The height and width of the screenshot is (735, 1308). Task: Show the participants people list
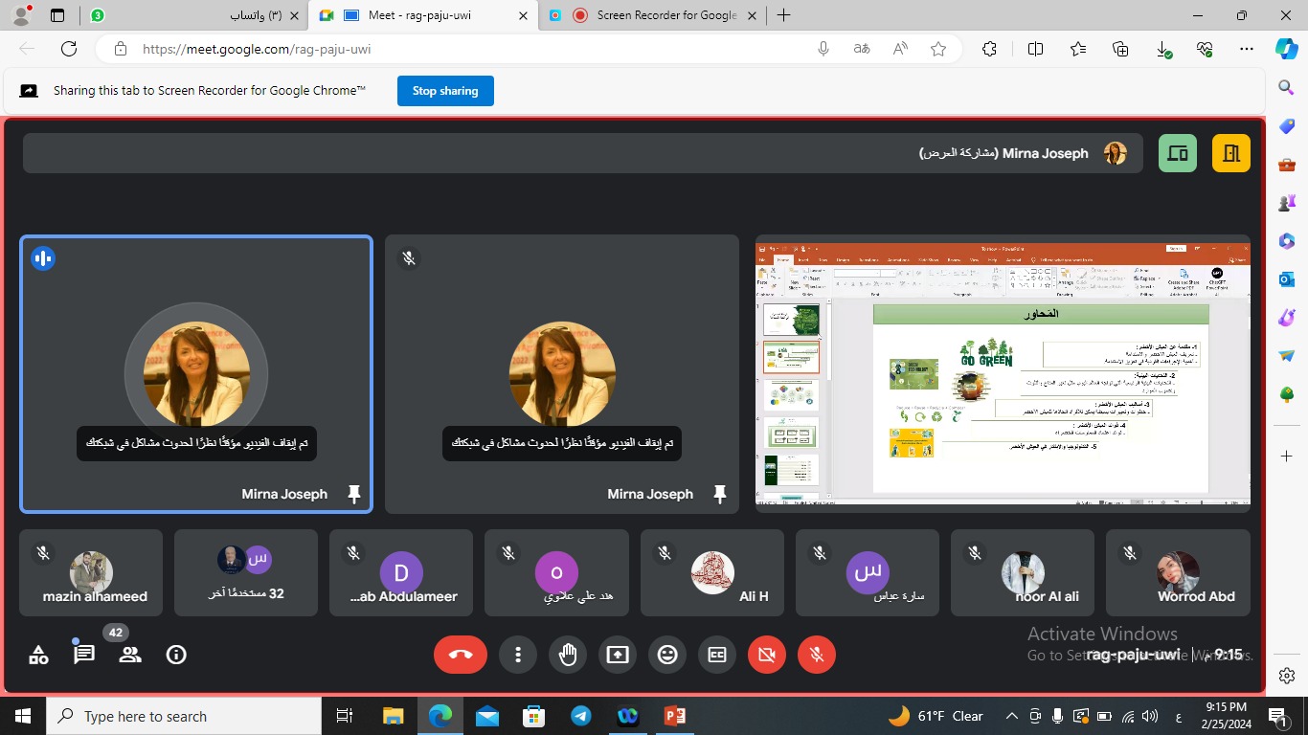point(130,655)
